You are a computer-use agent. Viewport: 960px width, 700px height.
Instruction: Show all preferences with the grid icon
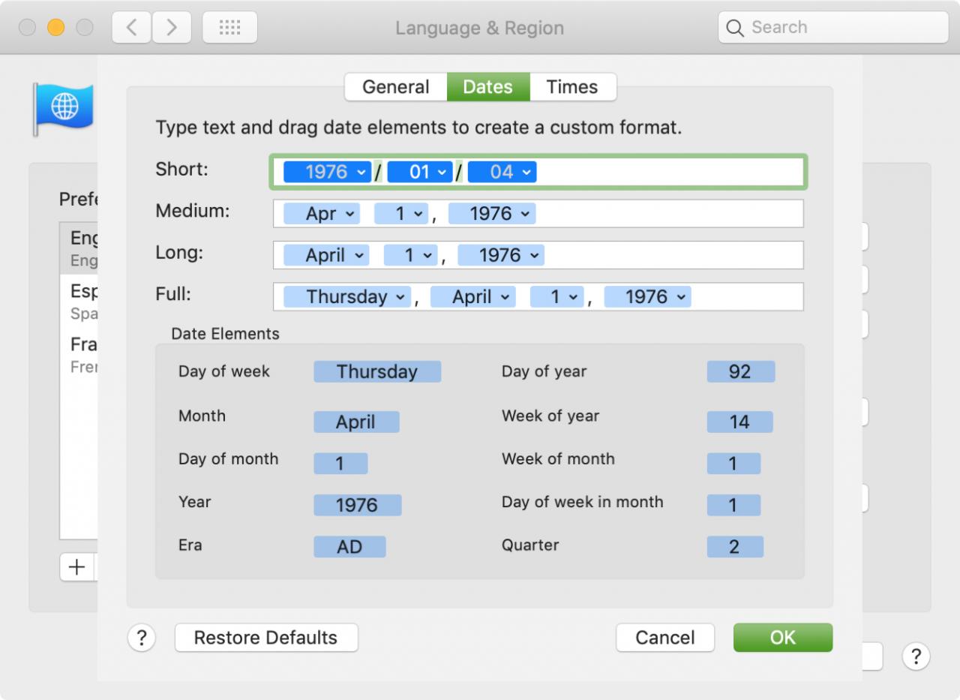tap(229, 28)
